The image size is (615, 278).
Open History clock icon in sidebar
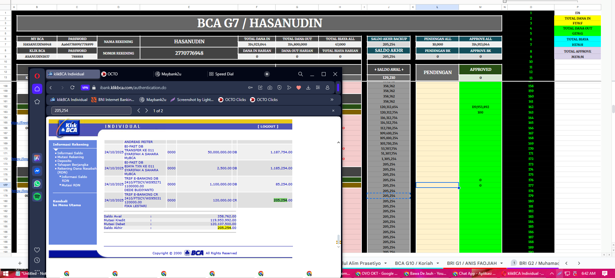(x=37, y=260)
